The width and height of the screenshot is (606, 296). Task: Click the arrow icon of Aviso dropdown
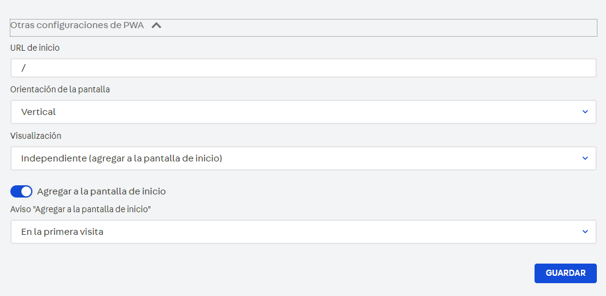pos(585,232)
